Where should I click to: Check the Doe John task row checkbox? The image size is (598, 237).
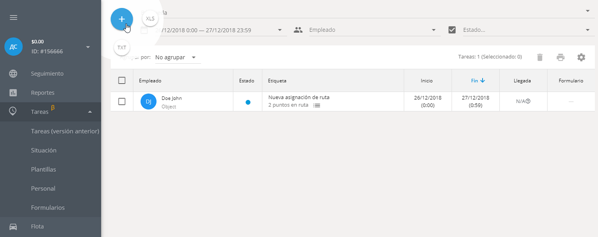pos(122,102)
